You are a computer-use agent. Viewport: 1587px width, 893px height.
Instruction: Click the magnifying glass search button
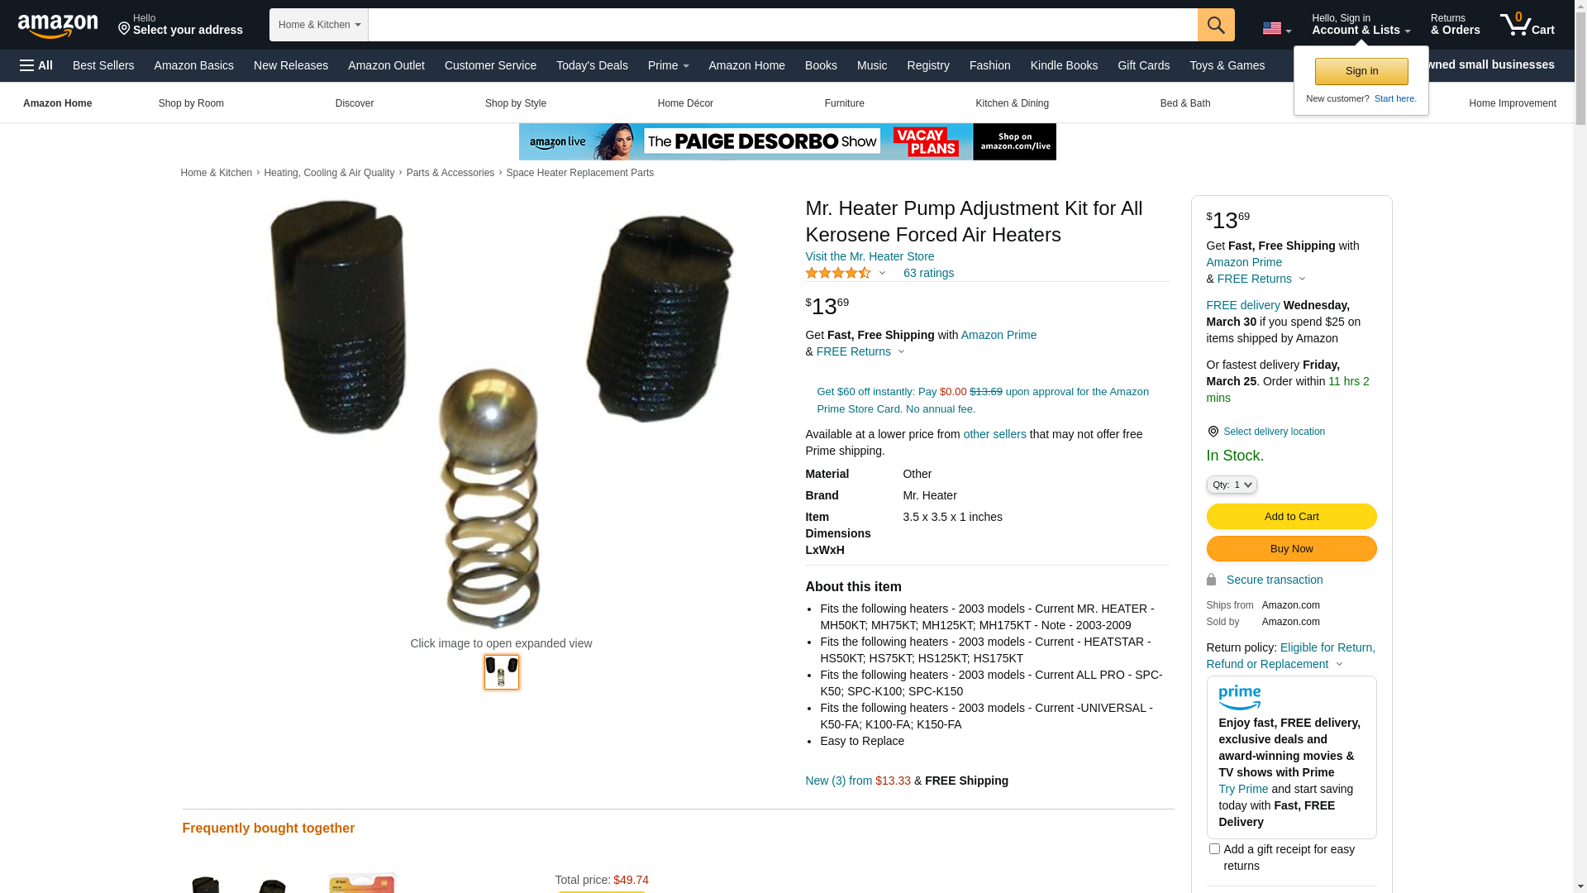(x=1216, y=25)
